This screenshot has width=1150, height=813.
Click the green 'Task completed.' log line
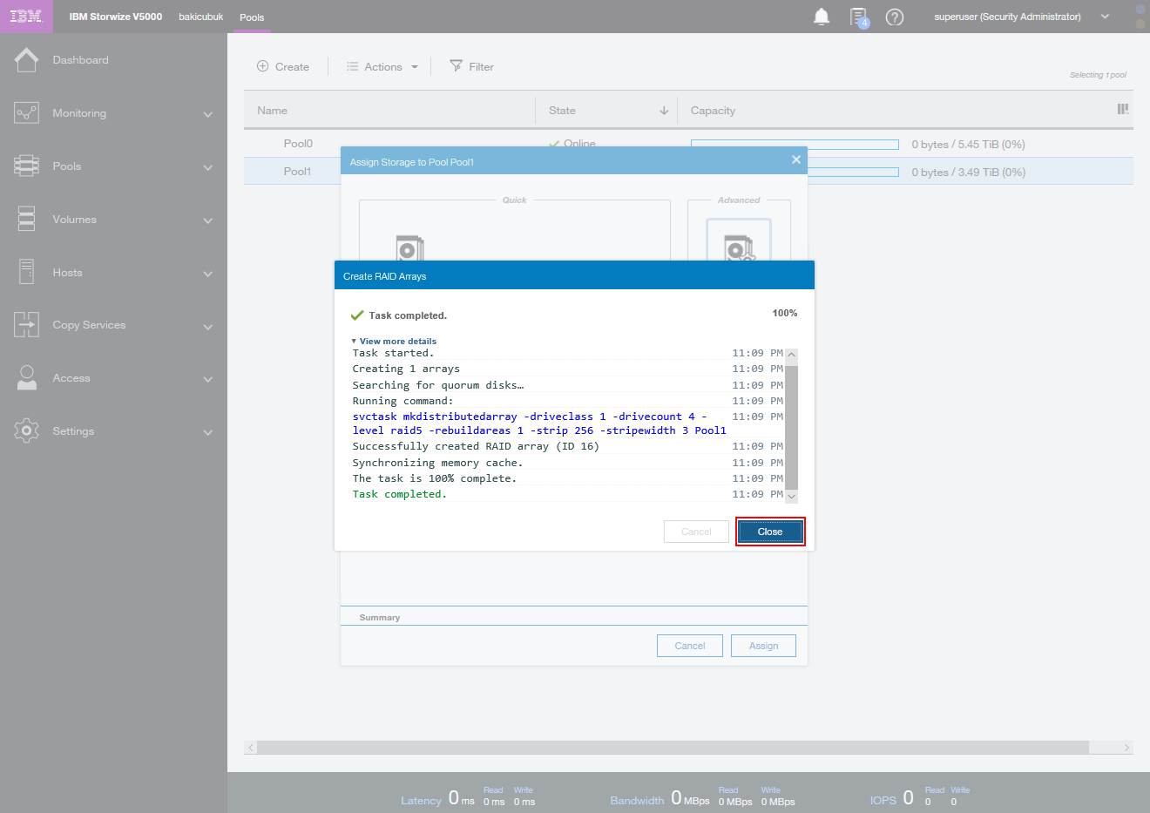[x=399, y=494]
